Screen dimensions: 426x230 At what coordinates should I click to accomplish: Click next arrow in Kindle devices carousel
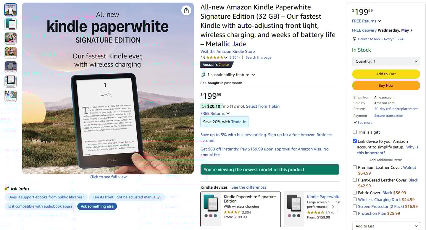pyautogui.click(x=333, y=207)
